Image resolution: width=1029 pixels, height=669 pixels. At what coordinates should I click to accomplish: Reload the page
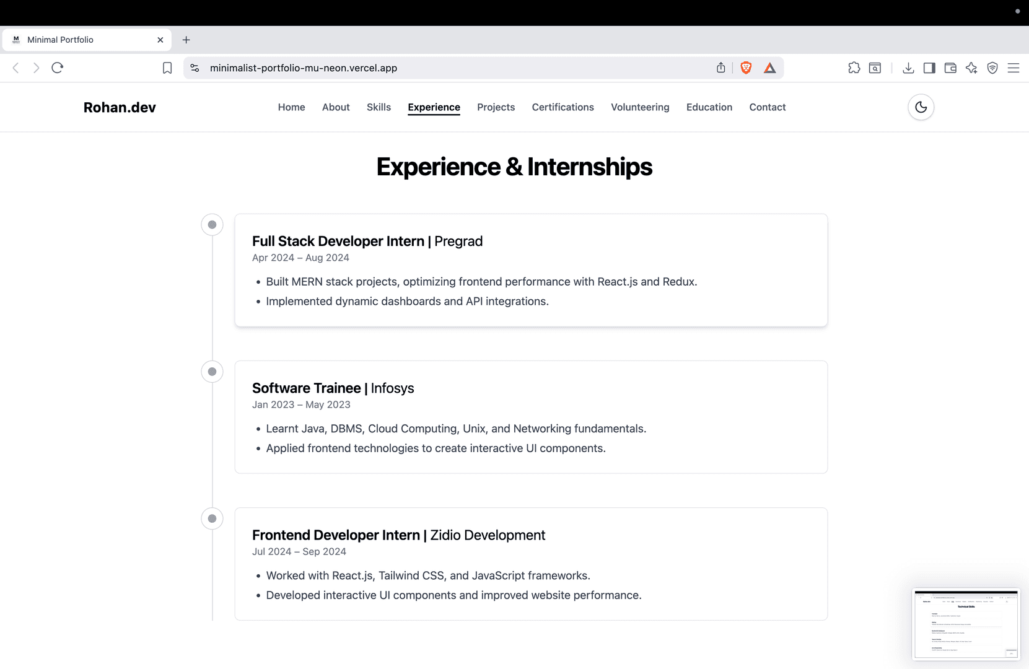click(x=58, y=68)
